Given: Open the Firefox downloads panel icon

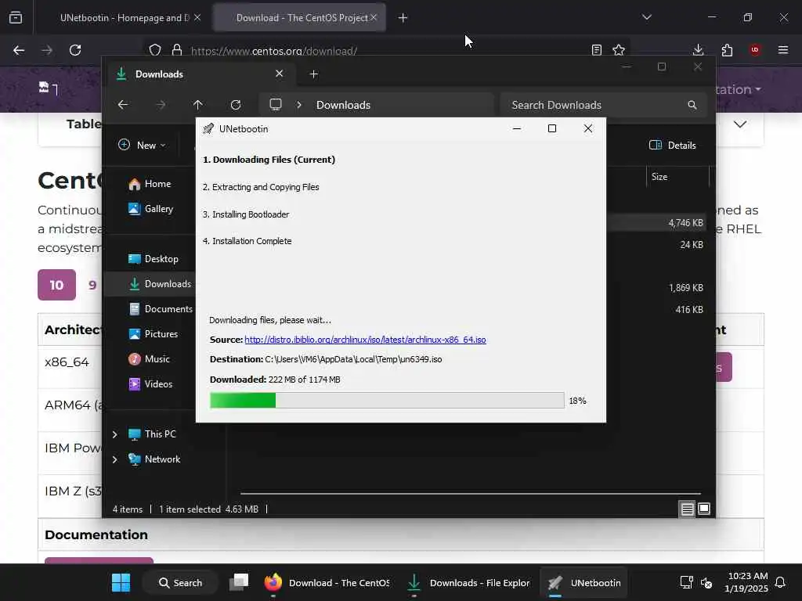Looking at the screenshot, I should point(698,50).
